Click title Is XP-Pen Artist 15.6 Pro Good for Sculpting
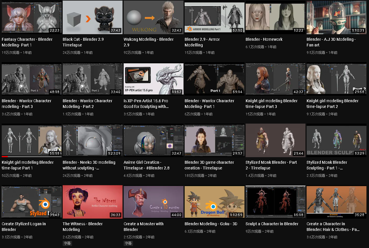The width and height of the screenshot is (369, 248). coord(146,104)
